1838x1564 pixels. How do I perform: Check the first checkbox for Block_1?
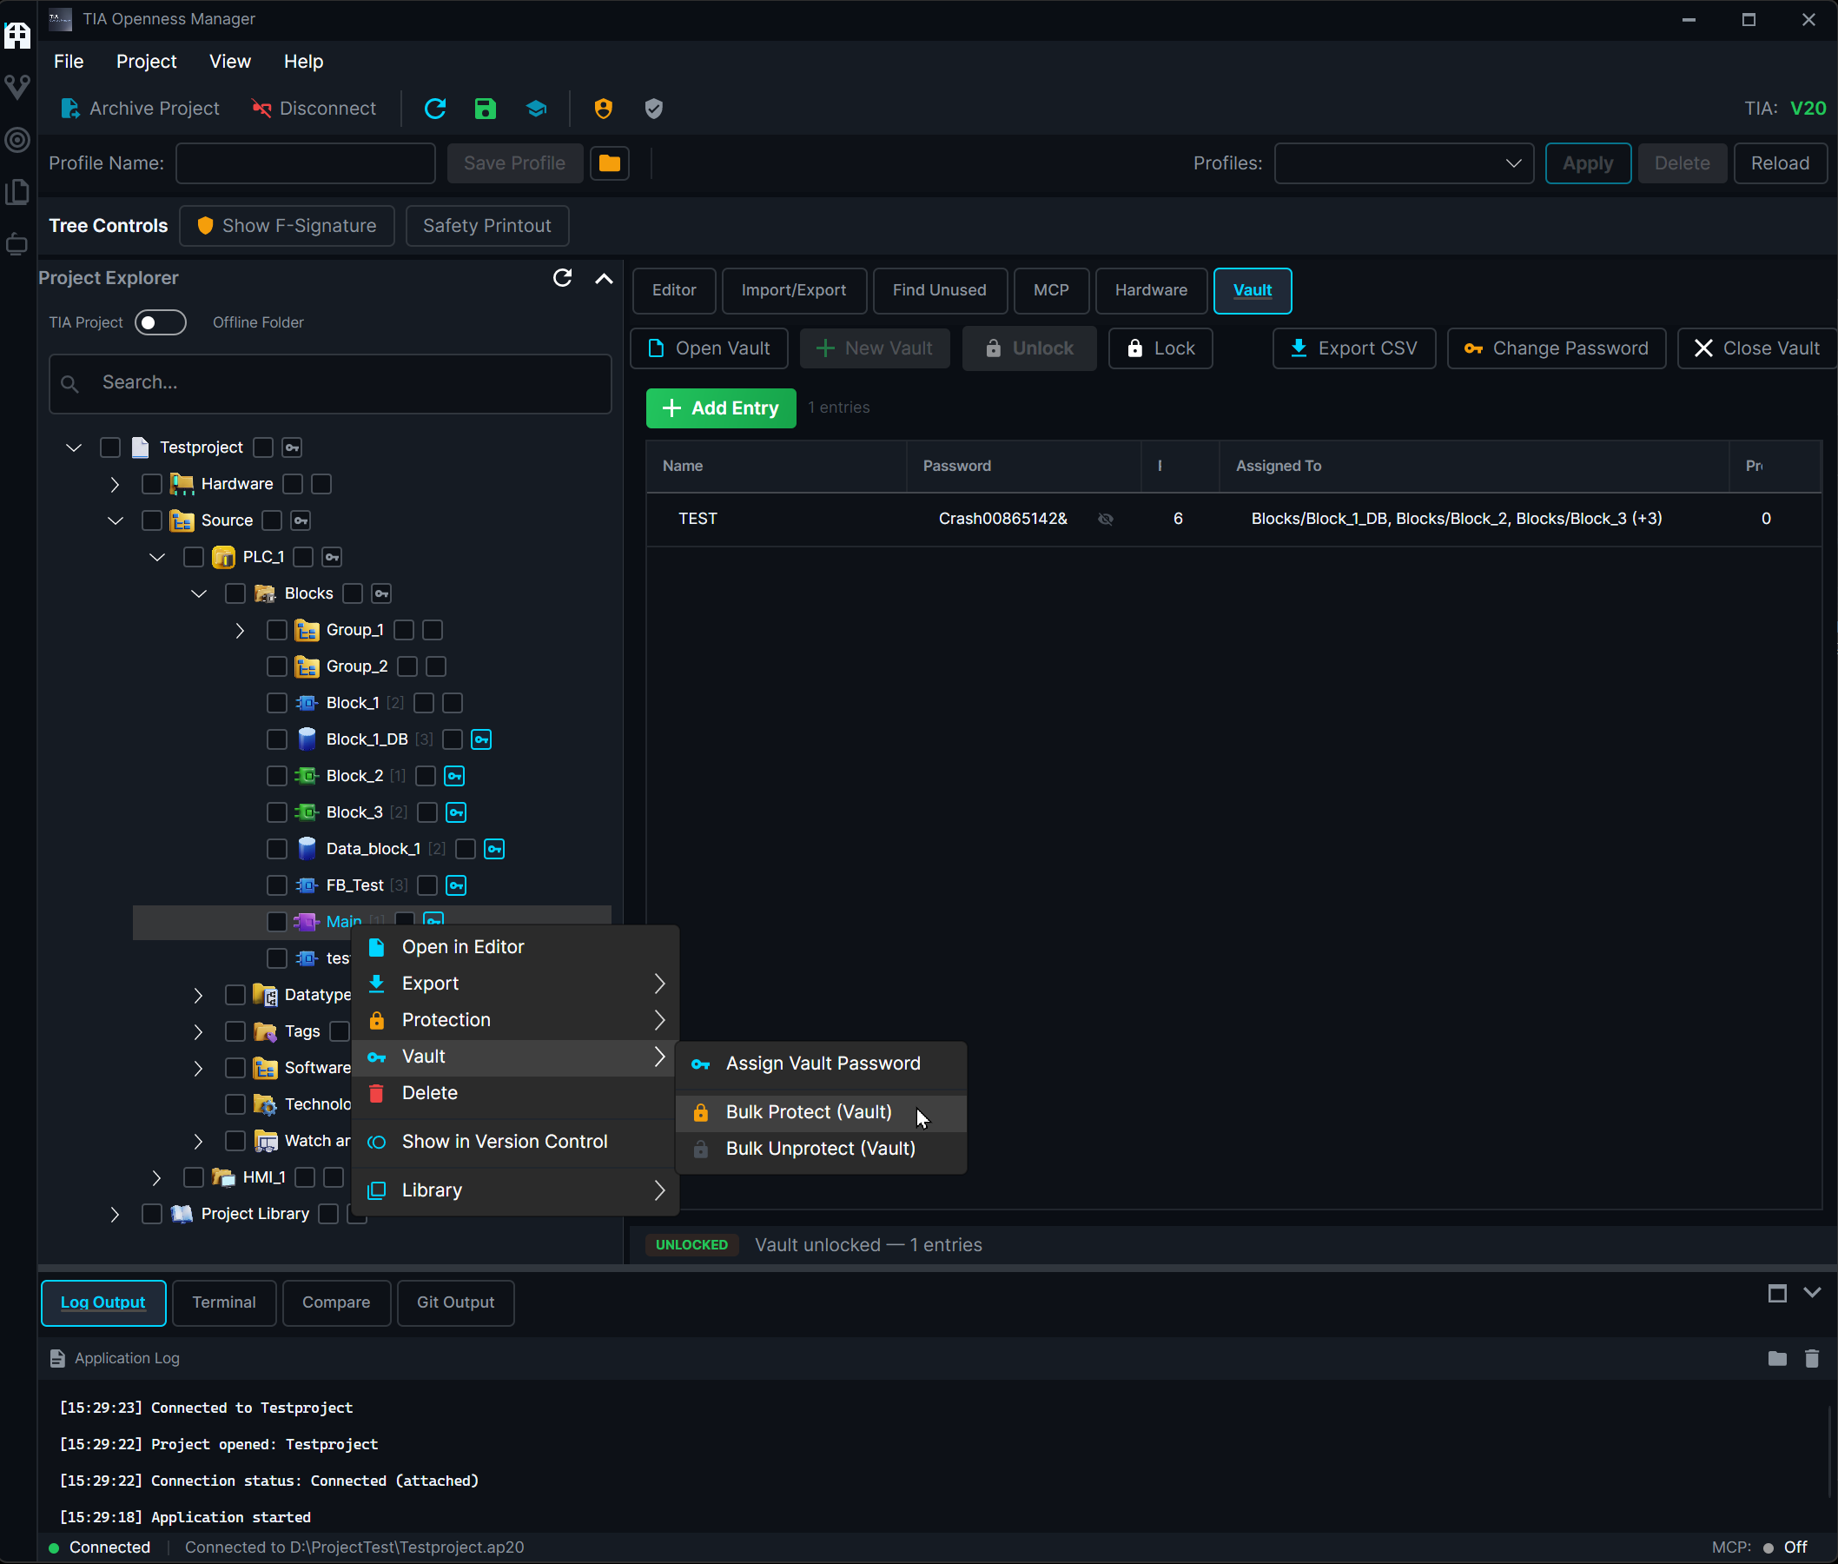click(x=277, y=703)
